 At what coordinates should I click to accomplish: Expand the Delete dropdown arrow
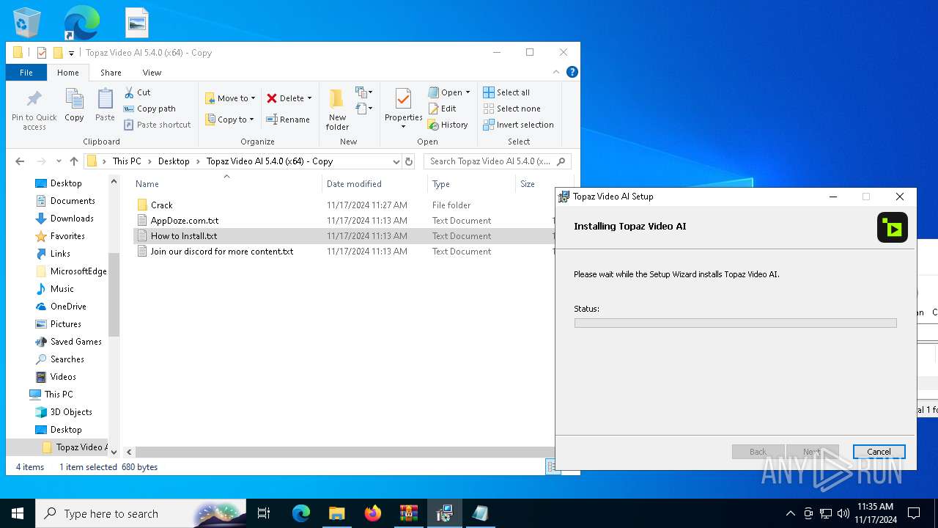coord(309,98)
